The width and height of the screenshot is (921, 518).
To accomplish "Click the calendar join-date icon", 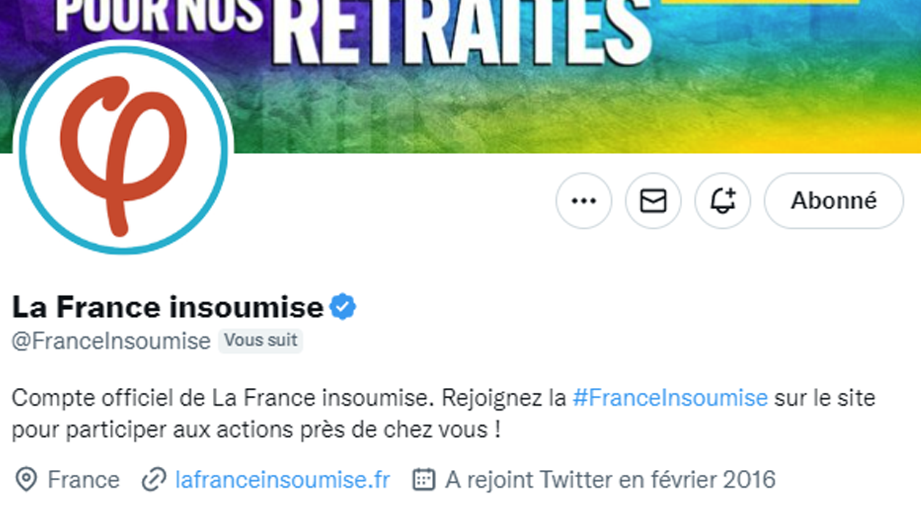I will click(x=424, y=480).
